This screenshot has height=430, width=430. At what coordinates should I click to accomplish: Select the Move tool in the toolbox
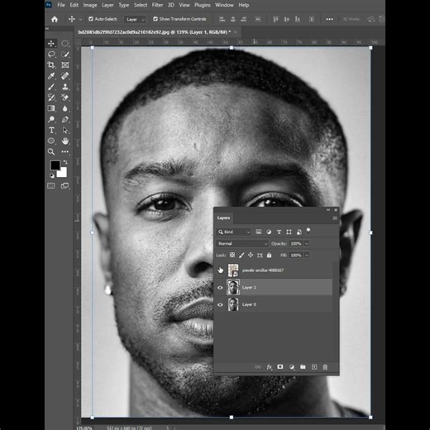[51, 44]
